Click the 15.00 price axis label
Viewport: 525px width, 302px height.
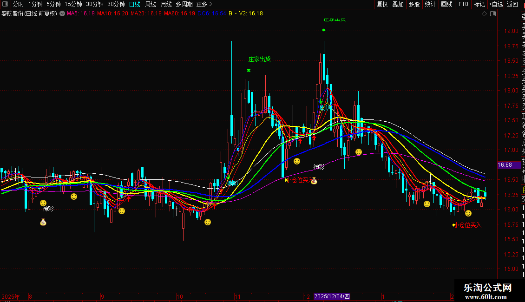tap(511, 269)
